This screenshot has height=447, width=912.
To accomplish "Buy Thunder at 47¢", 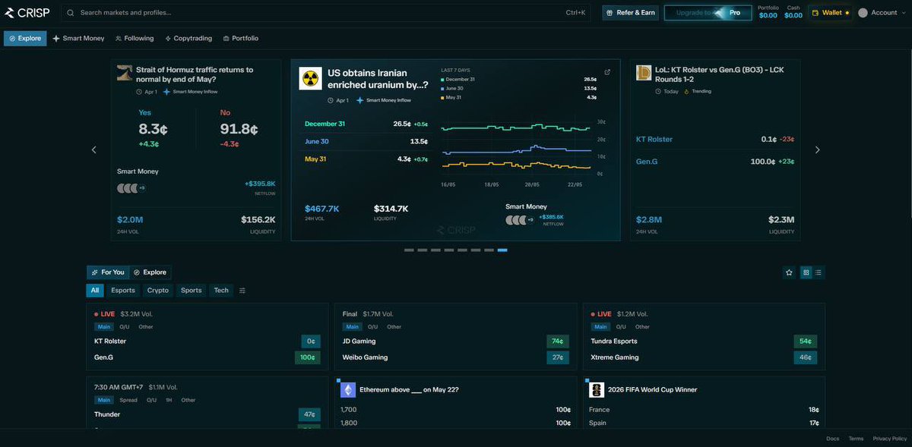I will coord(309,414).
